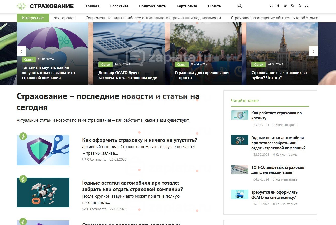Viewport: 336px width, 225px height.
Task: Click 0 Комментариев dated 16.08.2024
Action: pos(285,204)
